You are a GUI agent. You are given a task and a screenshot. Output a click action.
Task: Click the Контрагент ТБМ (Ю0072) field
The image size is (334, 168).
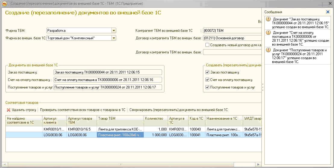click(x=232, y=31)
